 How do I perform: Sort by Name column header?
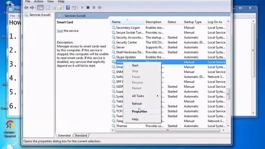point(127,22)
